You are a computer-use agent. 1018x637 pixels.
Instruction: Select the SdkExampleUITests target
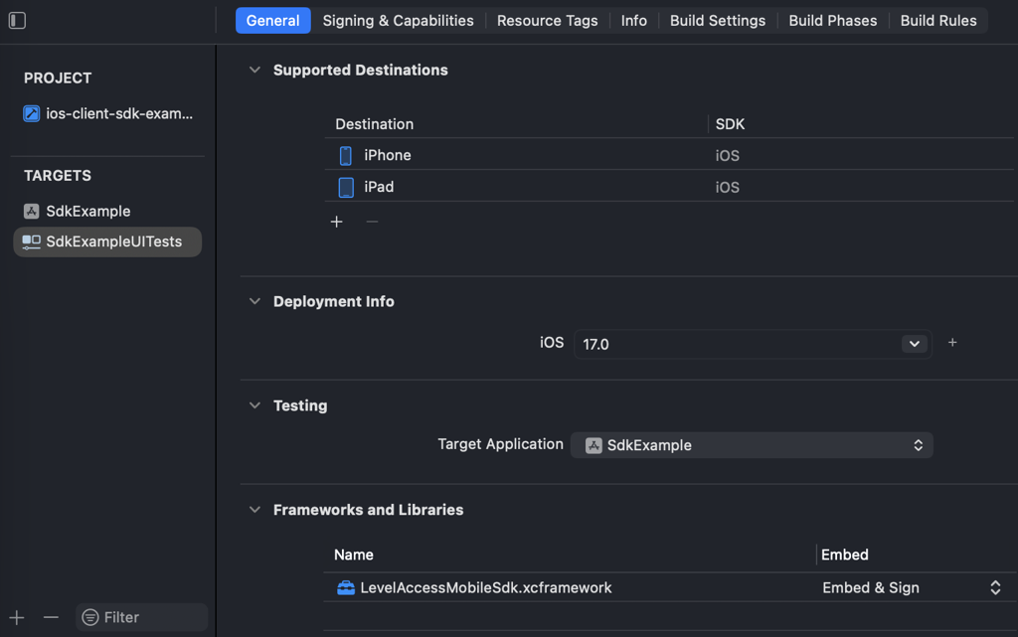click(107, 241)
